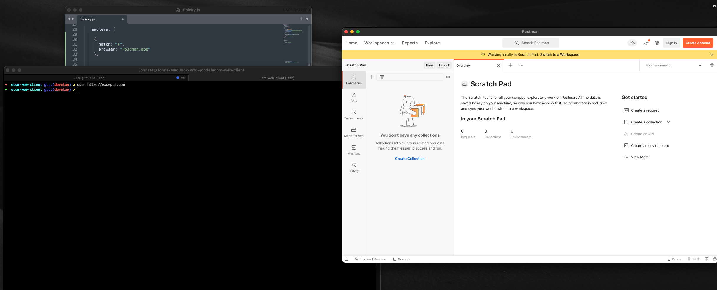Image resolution: width=717 pixels, height=290 pixels.
Task: Open the Console from status bar
Action: (x=402, y=259)
